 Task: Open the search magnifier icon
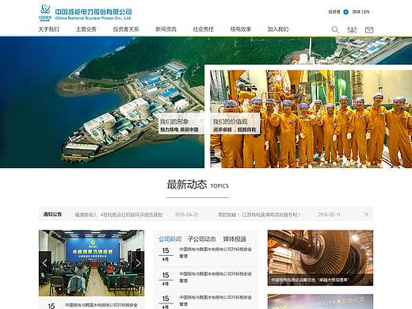coord(335,29)
